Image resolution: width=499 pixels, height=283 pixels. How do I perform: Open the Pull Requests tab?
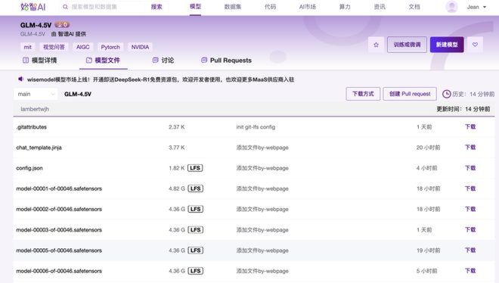point(226,61)
